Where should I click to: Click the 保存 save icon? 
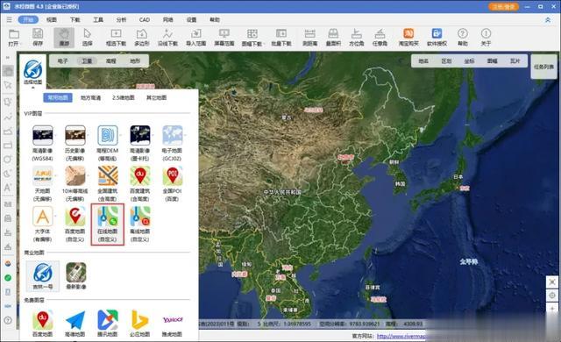click(x=38, y=37)
